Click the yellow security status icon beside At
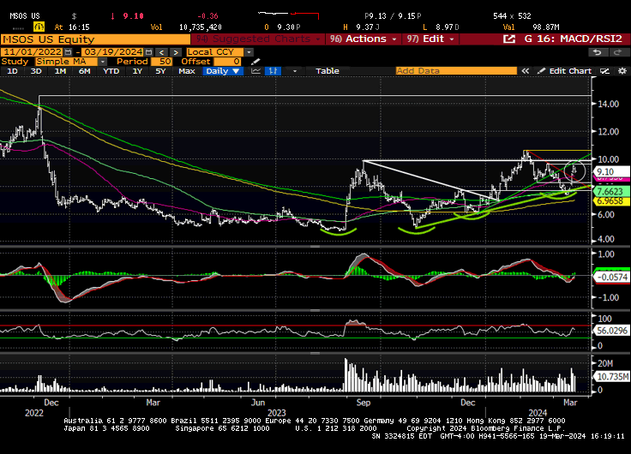The image size is (631, 454). click(x=39, y=27)
